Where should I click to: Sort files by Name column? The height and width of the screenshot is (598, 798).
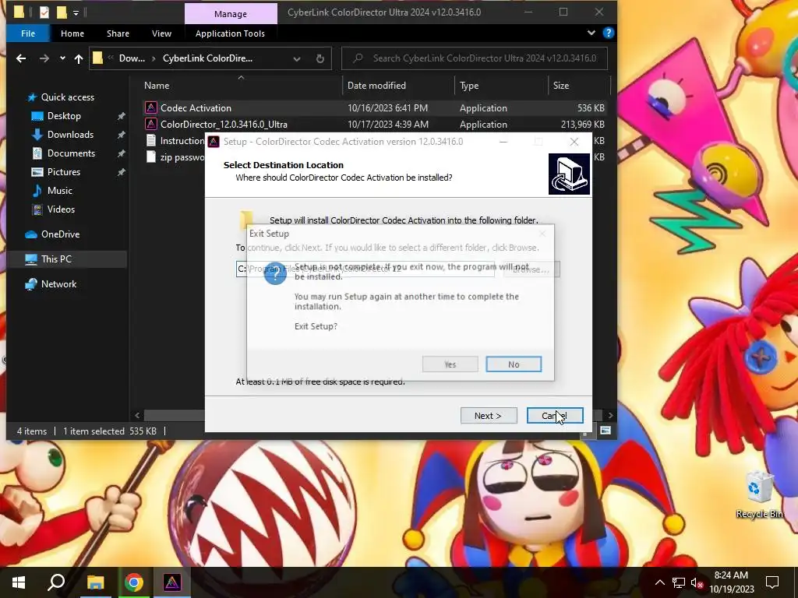tap(156, 86)
